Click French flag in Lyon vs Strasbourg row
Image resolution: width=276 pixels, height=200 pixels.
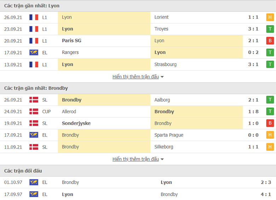(34, 64)
